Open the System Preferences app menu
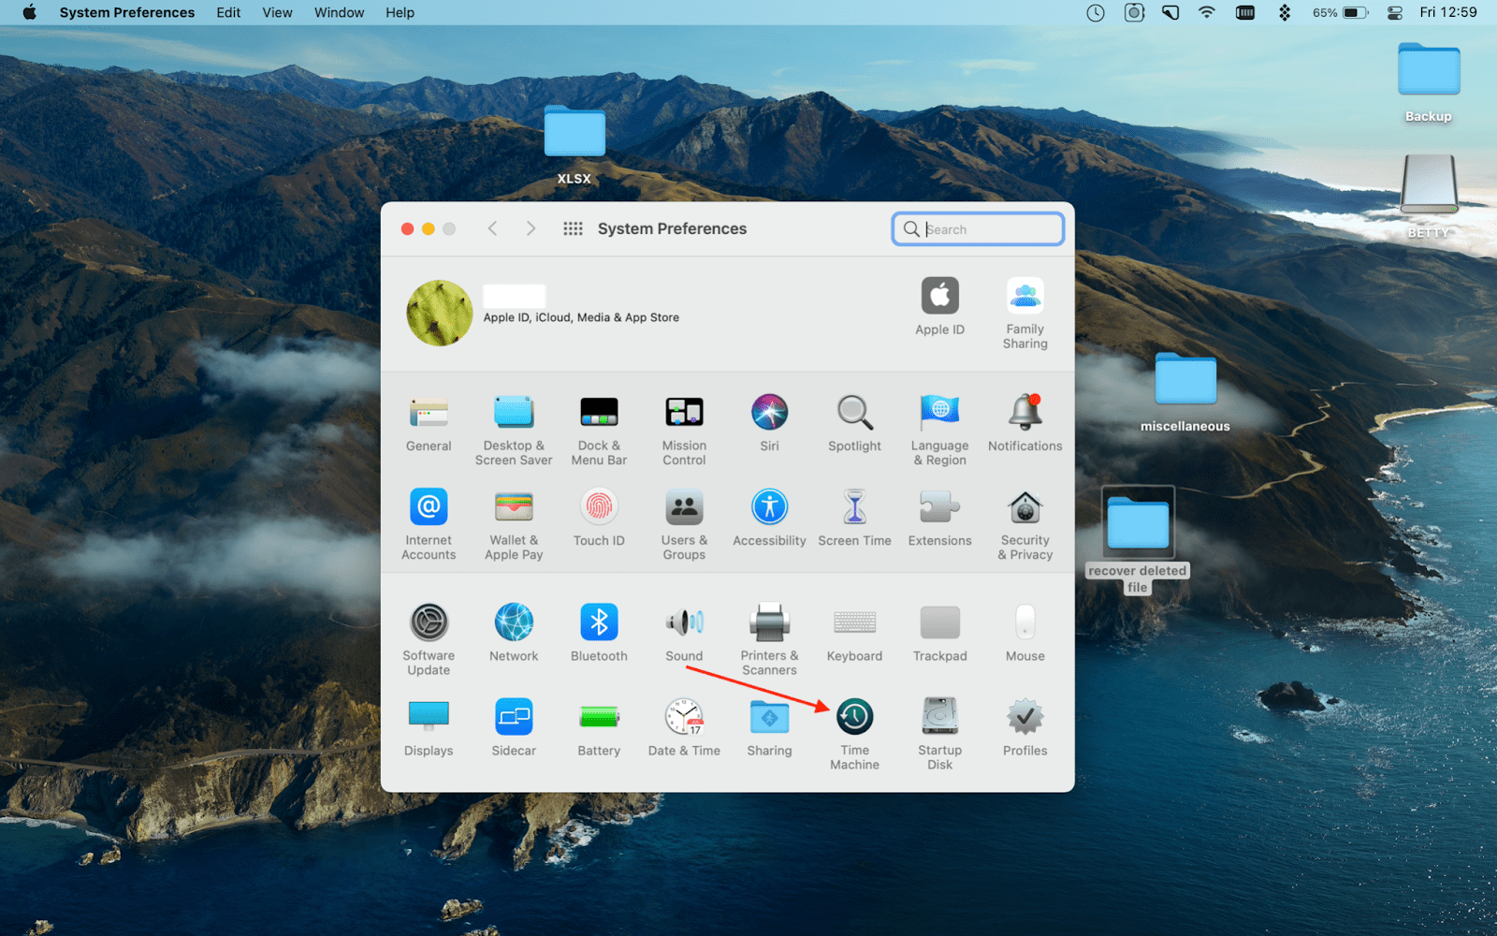 pyautogui.click(x=127, y=12)
